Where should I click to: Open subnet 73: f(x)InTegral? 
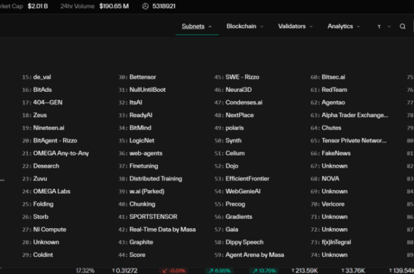(331, 242)
